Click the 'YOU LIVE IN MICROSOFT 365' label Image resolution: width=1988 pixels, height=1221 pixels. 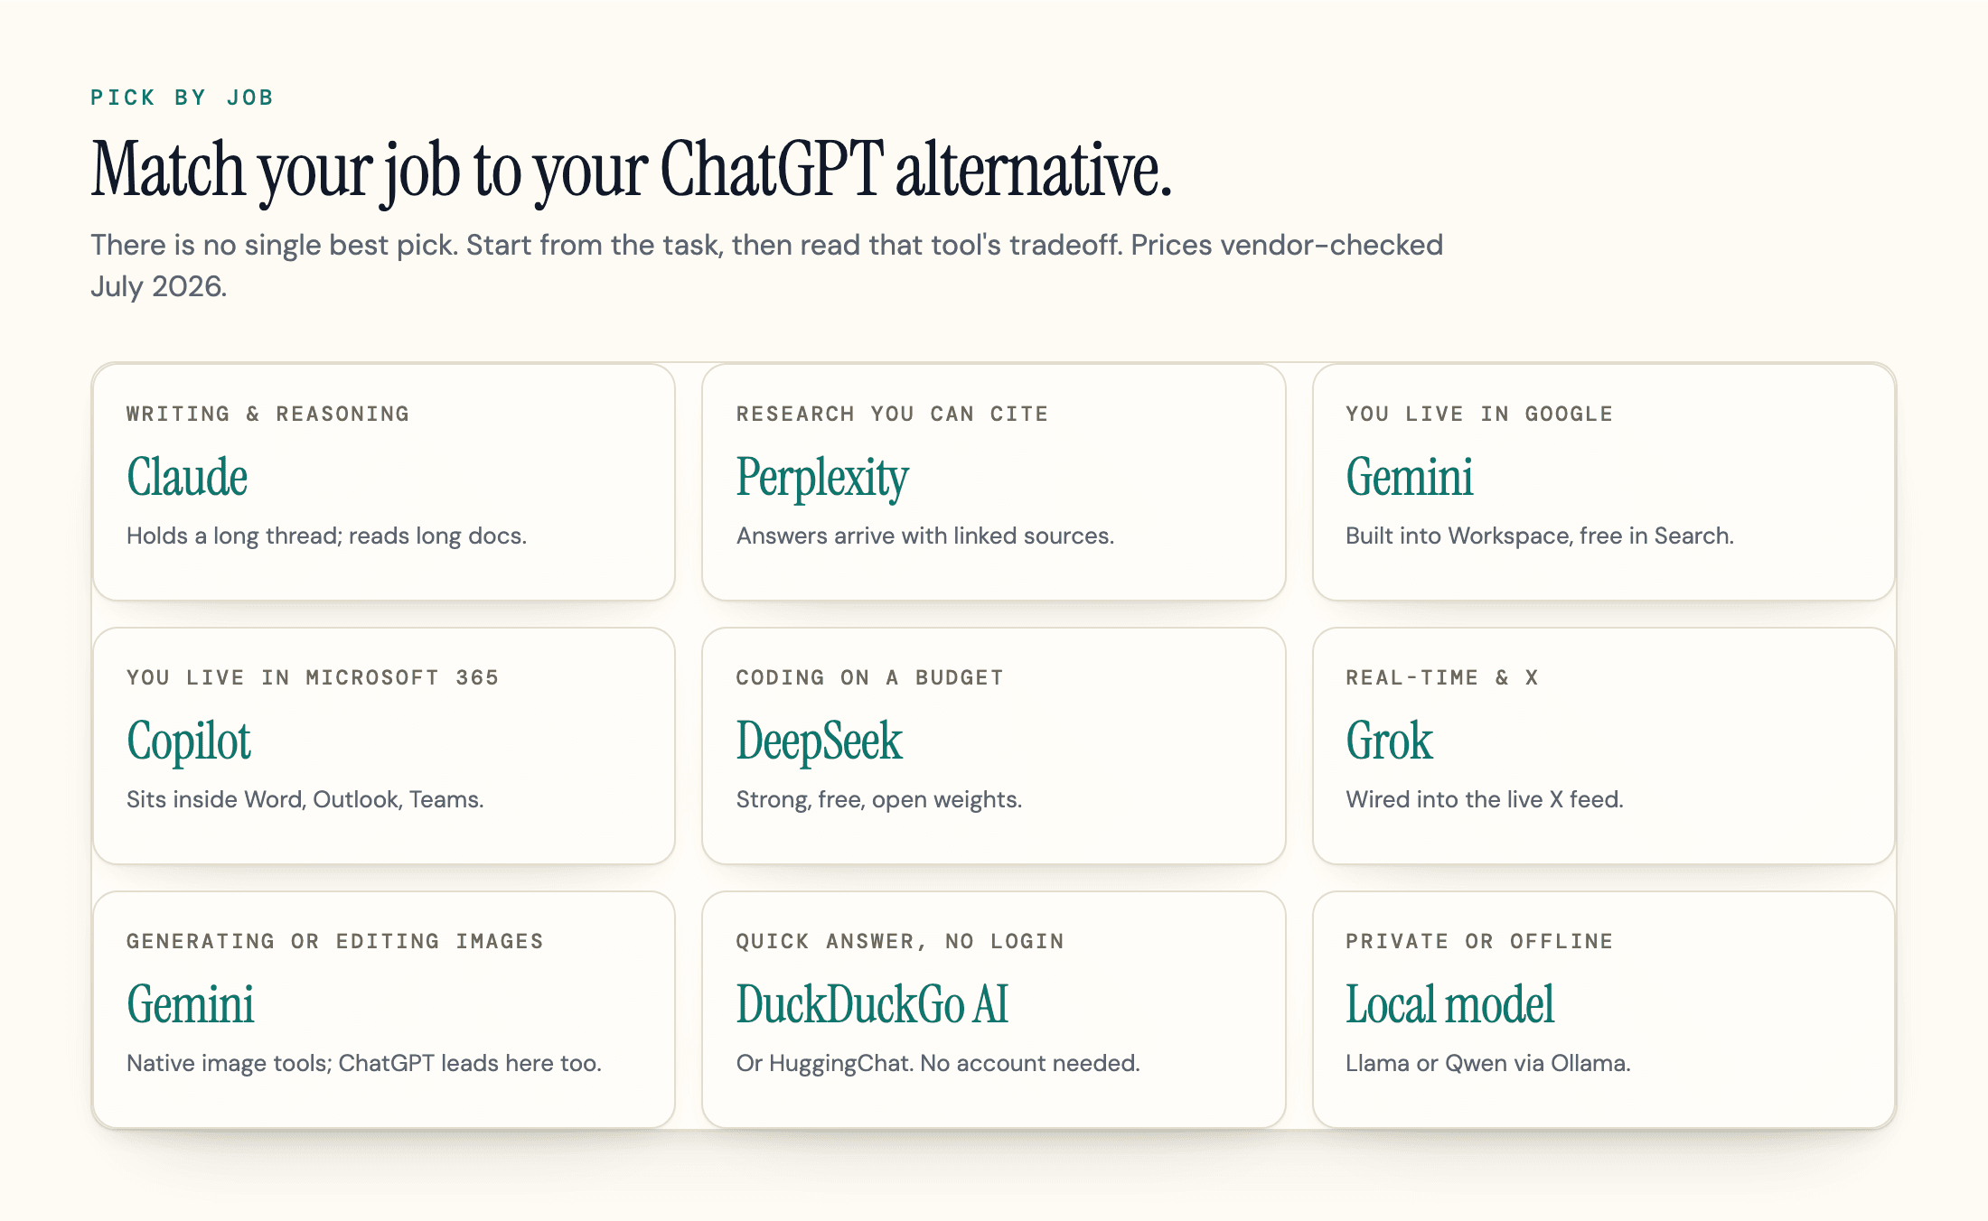point(313,677)
